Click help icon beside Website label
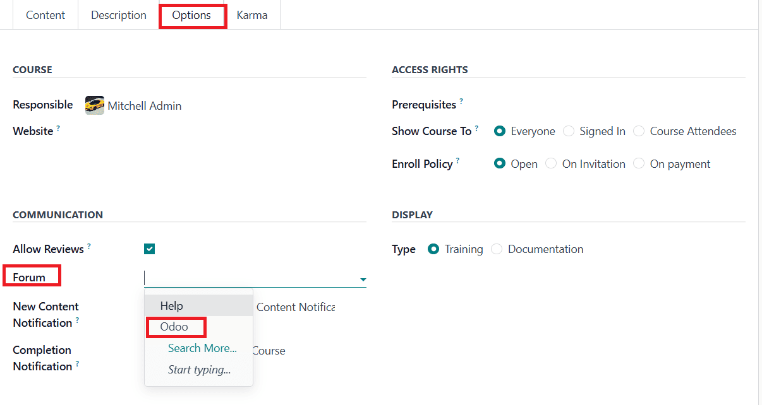 coord(59,128)
